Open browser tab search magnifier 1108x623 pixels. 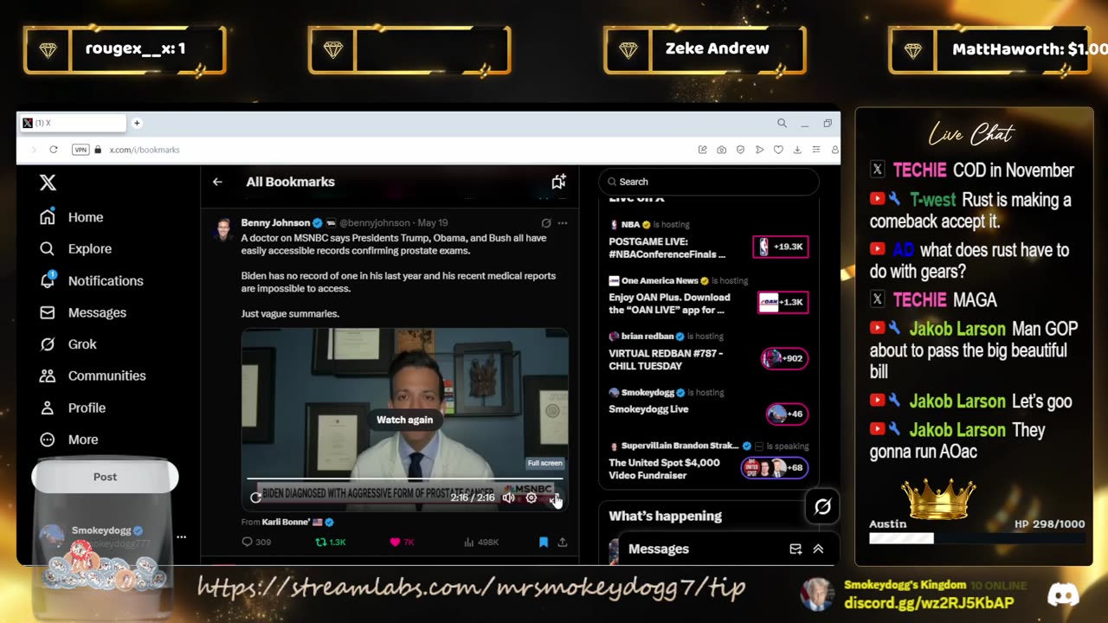tap(782, 123)
